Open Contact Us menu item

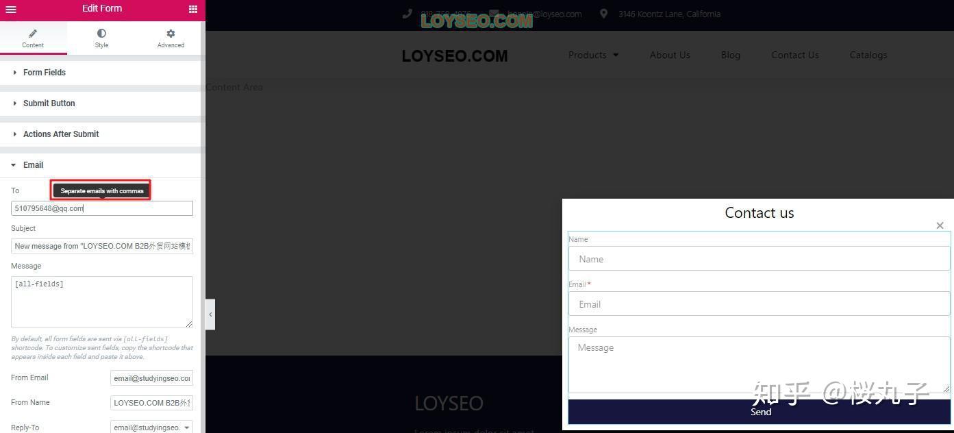tap(795, 55)
